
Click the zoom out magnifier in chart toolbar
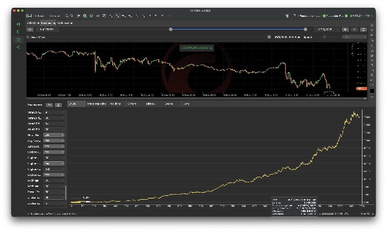[72, 15]
